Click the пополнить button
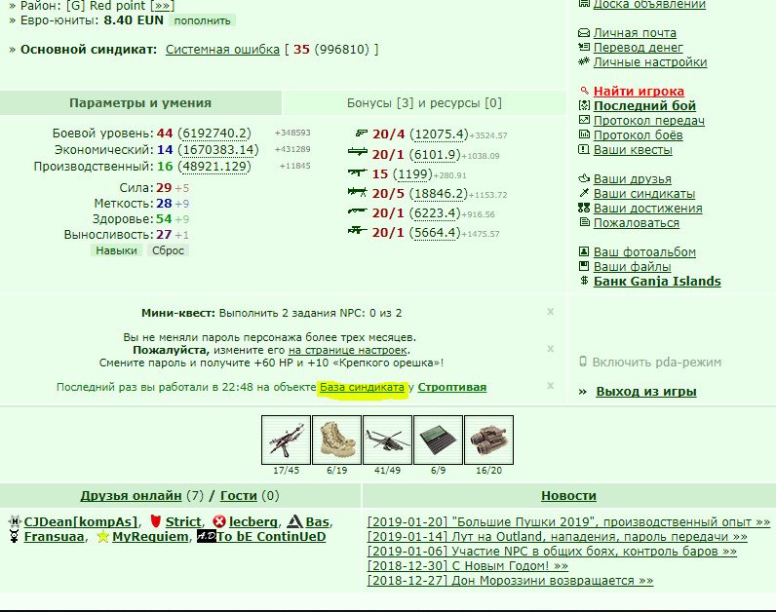 coord(203,20)
